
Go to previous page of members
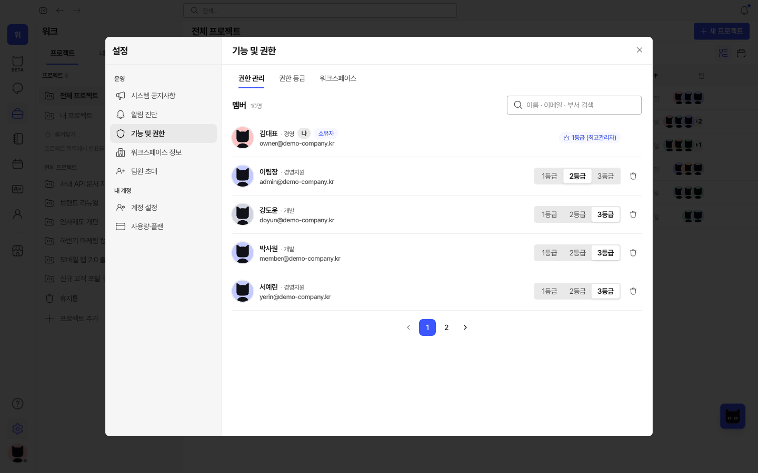408,327
